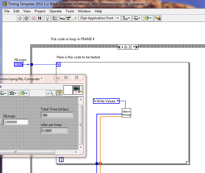Click the Pause button
The height and width of the screenshot is (173, 205).
coord(40,18)
